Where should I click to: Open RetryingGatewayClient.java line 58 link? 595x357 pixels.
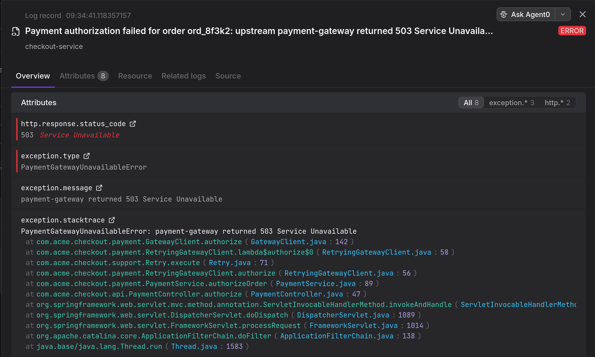[377, 252]
